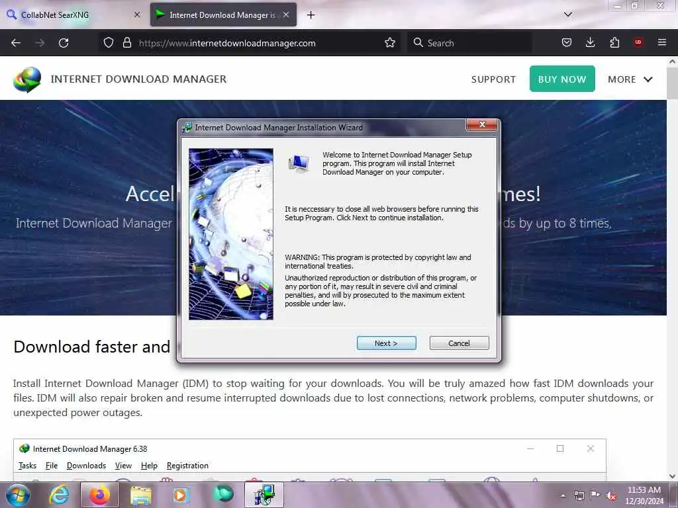Close the Installation Wizard dialog

pos(482,124)
